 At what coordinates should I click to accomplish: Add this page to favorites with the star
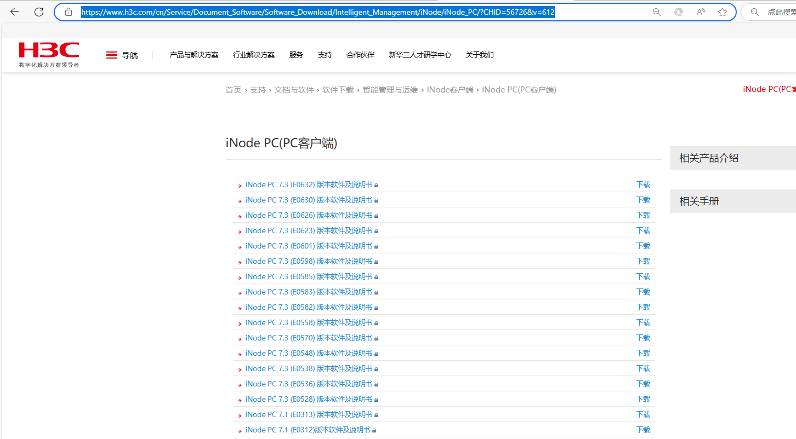(x=723, y=12)
